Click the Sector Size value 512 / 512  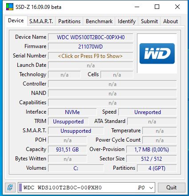(152, 159)
